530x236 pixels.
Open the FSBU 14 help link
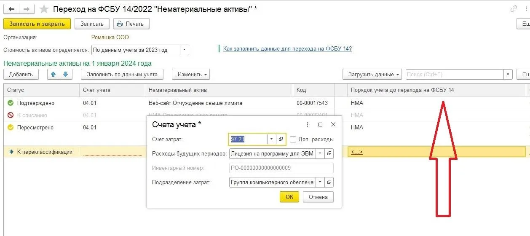tap(287, 49)
